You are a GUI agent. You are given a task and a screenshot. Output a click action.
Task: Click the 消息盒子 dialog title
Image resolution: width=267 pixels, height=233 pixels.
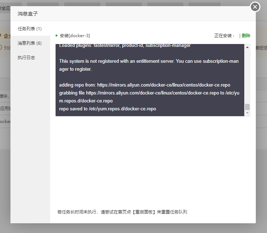click(27, 14)
